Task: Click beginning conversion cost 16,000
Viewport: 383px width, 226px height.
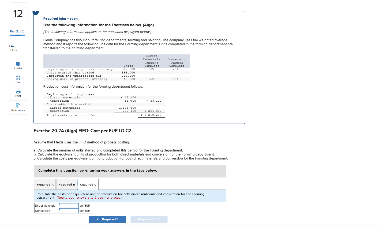Action: pyautogui.click(x=130, y=101)
